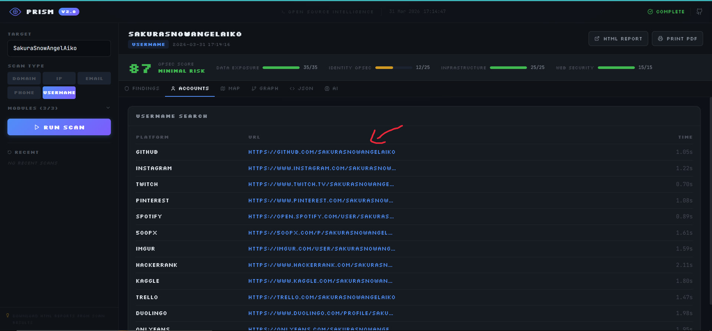Image resolution: width=712 pixels, height=331 pixels.
Task: Click the 2.11s time value
Action: (x=684, y=265)
